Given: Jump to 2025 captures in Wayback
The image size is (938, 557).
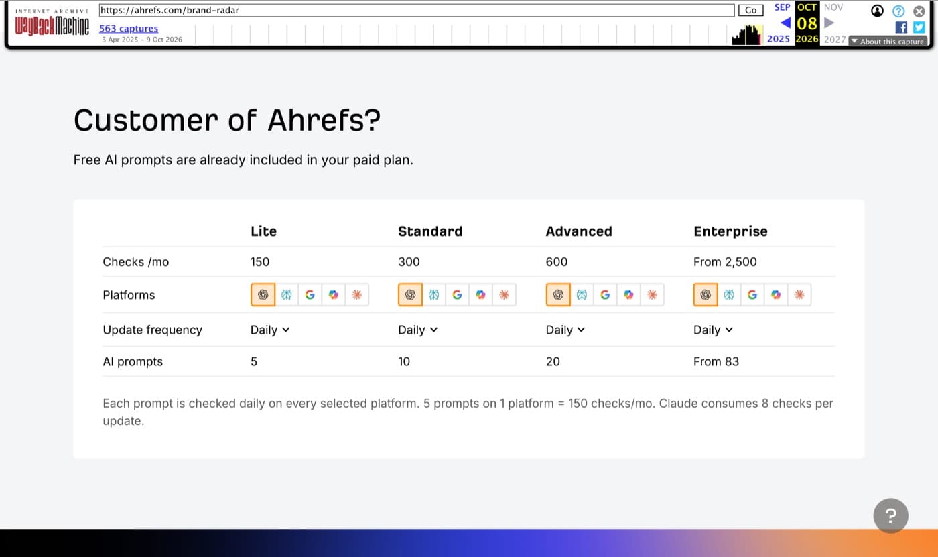Looking at the screenshot, I should [778, 39].
